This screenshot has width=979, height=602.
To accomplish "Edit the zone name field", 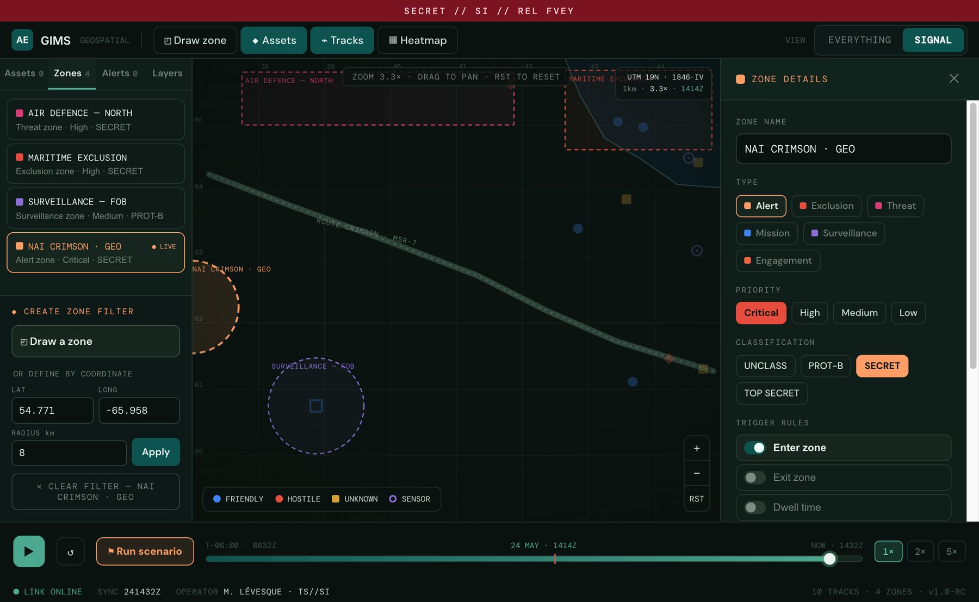I will pos(843,149).
